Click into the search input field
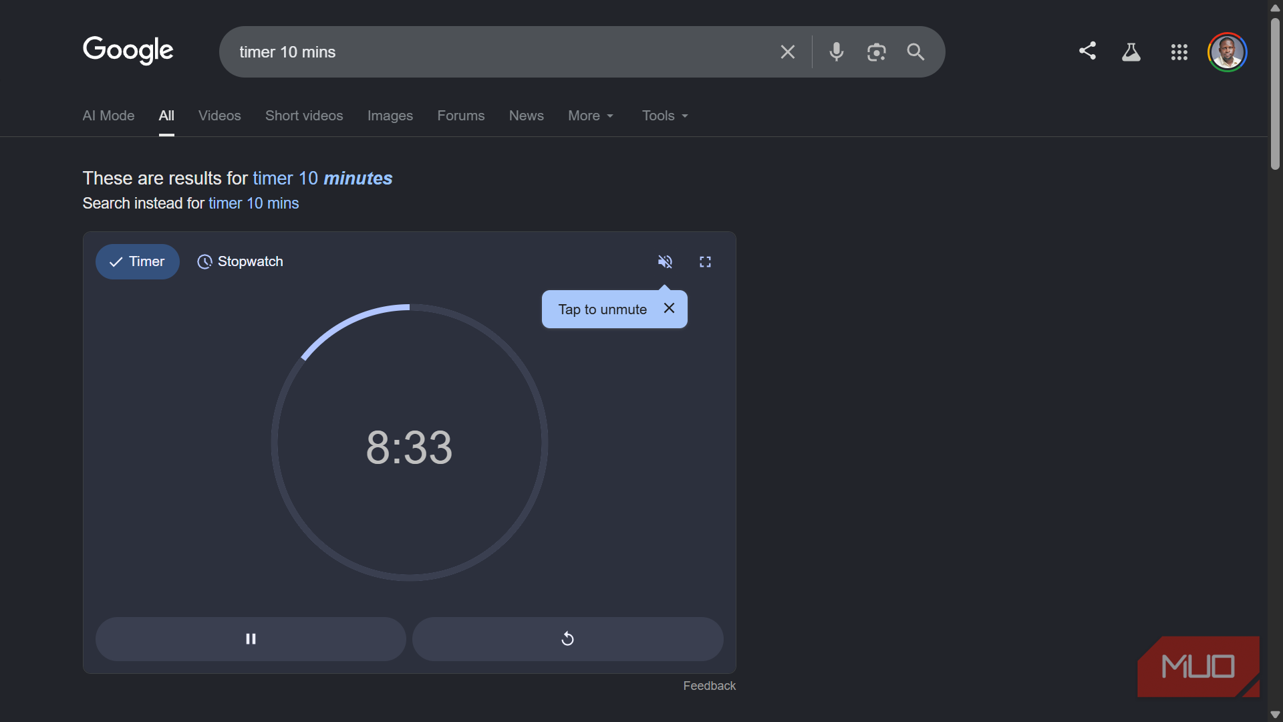 click(x=501, y=52)
